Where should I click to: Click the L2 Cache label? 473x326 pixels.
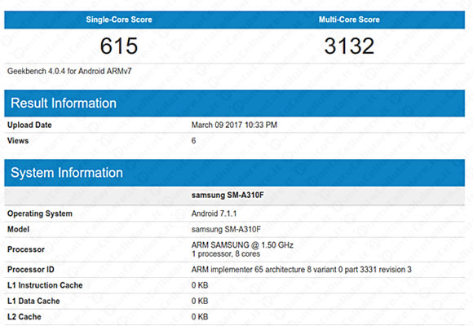[x=24, y=317]
